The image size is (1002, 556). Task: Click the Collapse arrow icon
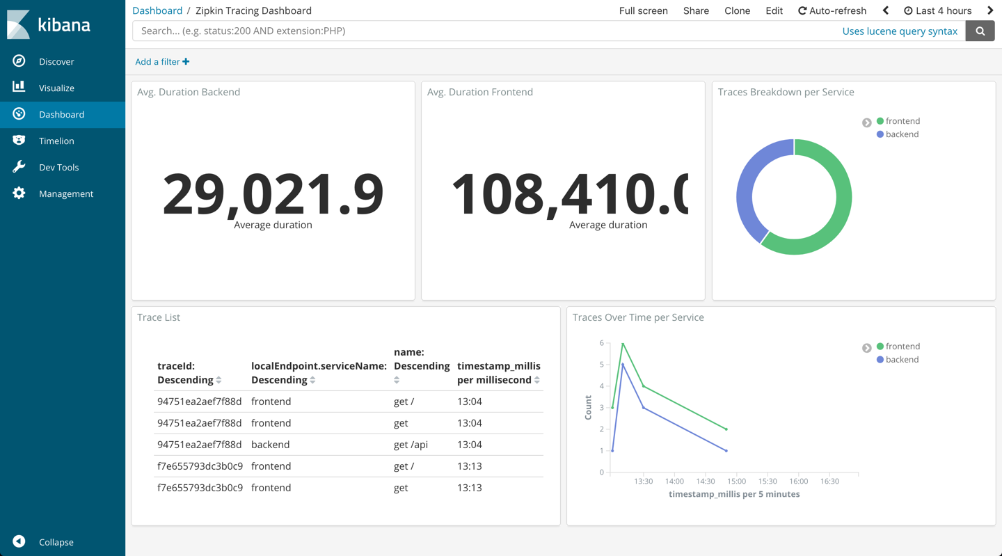(19, 541)
